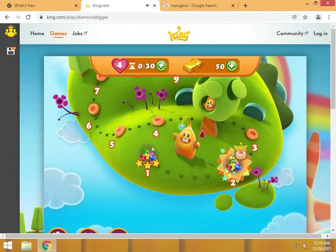This screenshot has width=336, height=252.
Task: Open Chrome profile avatar menu
Action: point(318,17)
